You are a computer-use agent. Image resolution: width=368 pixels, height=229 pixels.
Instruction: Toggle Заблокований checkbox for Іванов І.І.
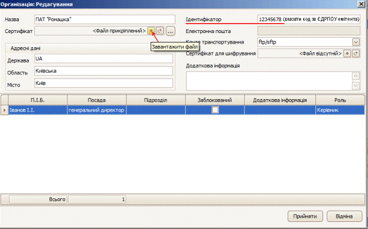coord(215,110)
